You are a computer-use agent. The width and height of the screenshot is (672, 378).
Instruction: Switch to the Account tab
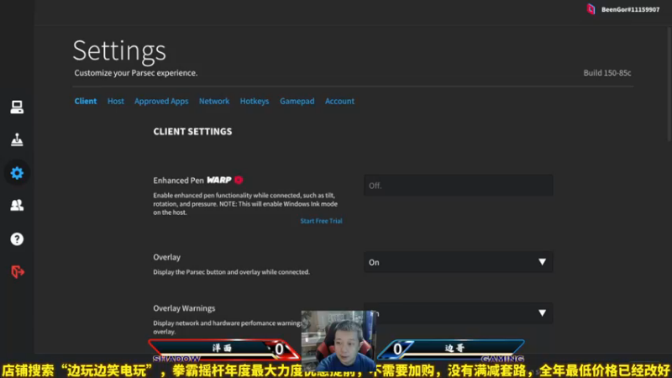coord(340,101)
